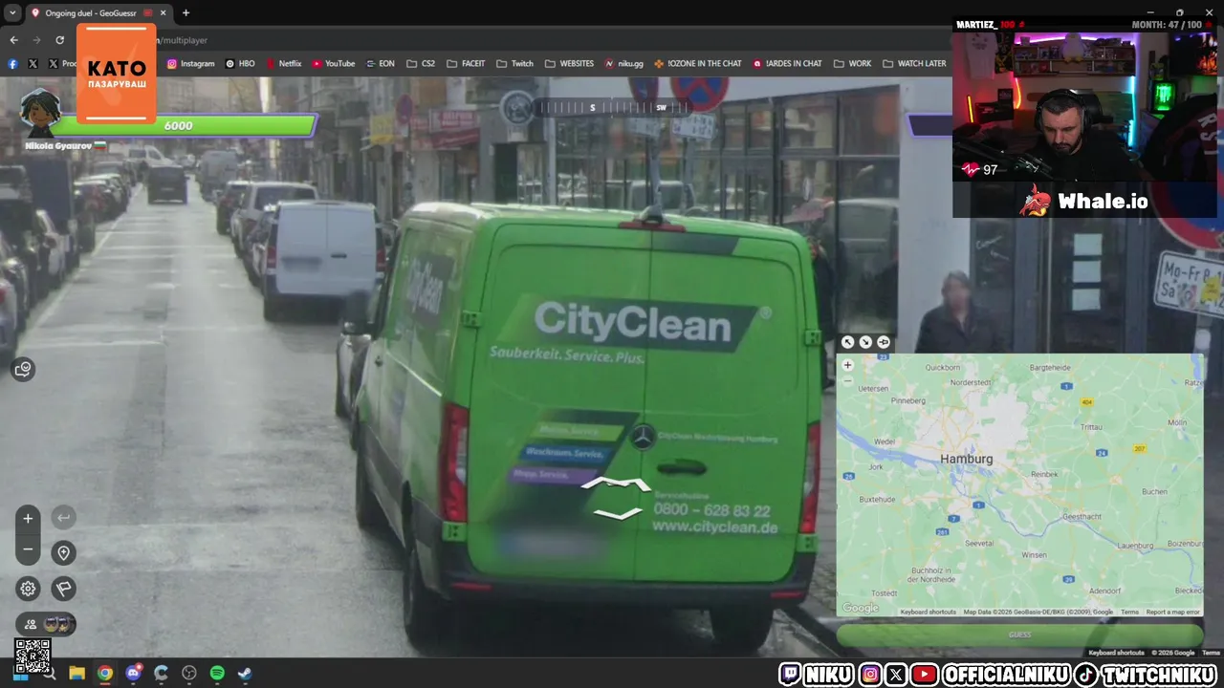Screen dimensions: 1224x688
Task: Open Keyboard shortcuts link on guess map
Action: 928,612
